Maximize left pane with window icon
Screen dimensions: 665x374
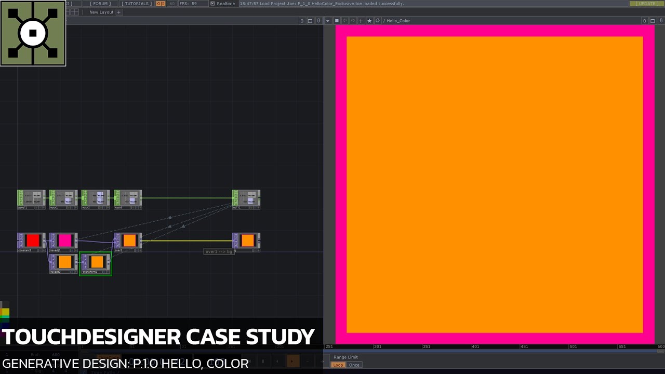310,21
